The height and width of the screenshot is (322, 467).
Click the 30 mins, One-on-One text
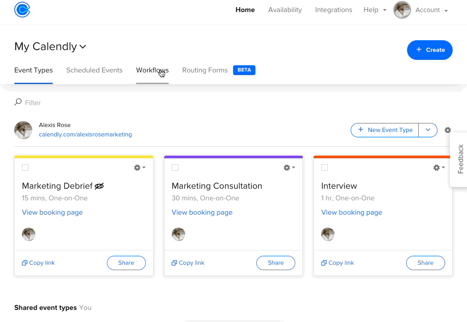point(205,198)
